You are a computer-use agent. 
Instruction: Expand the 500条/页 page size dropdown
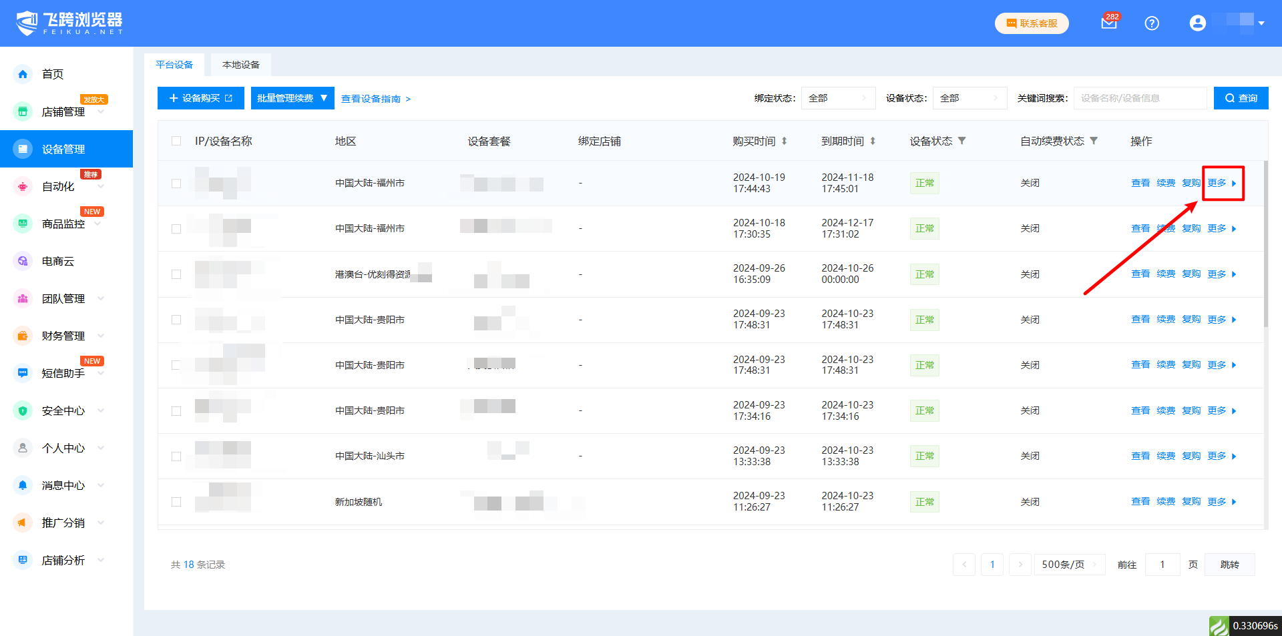point(1069,565)
